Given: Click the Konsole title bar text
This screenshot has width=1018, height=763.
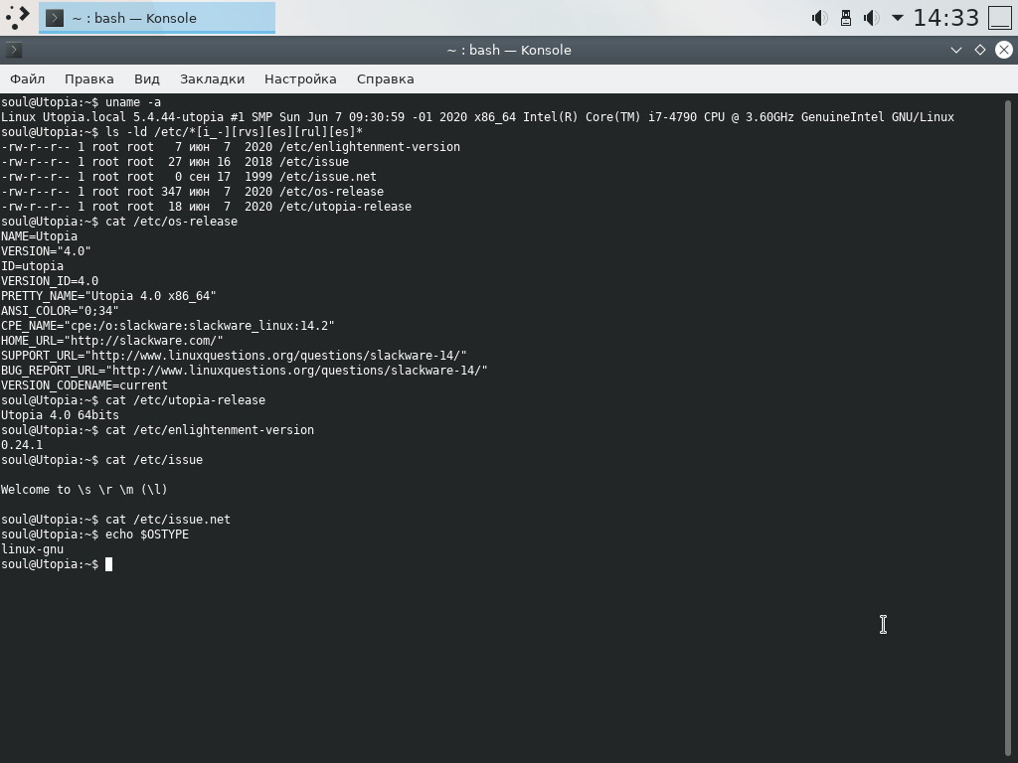Looking at the screenshot, I should tap(509, 50).
